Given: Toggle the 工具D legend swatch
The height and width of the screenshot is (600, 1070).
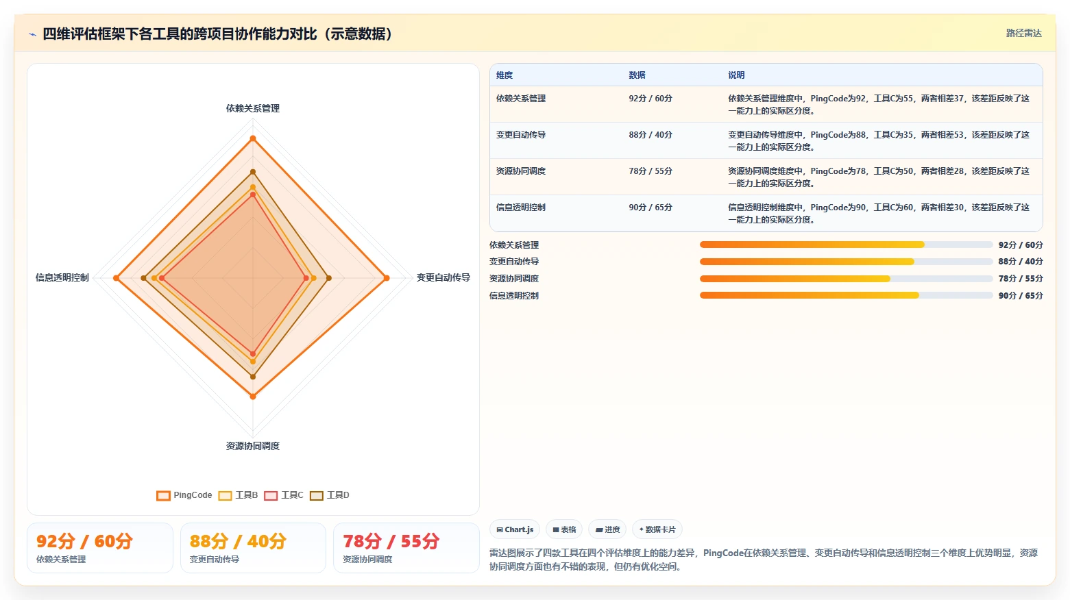Looking at the screenshot, I should [316, 495].
